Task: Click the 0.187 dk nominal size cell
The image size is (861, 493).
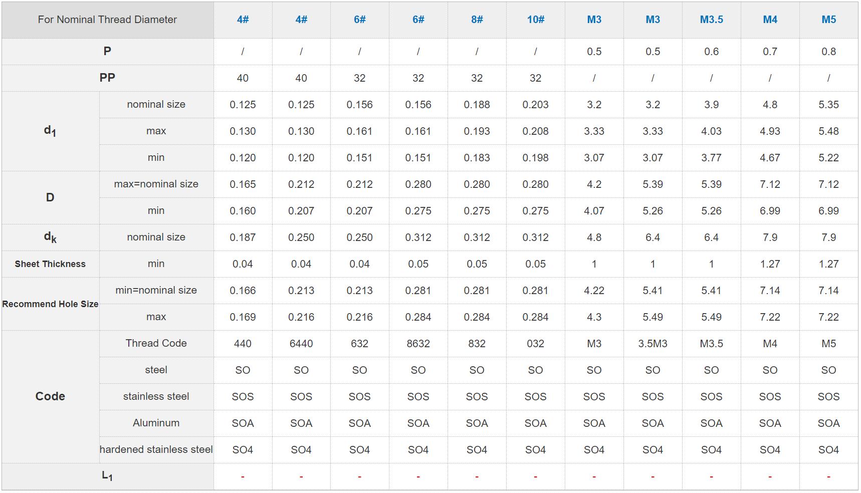Action: 243,237
